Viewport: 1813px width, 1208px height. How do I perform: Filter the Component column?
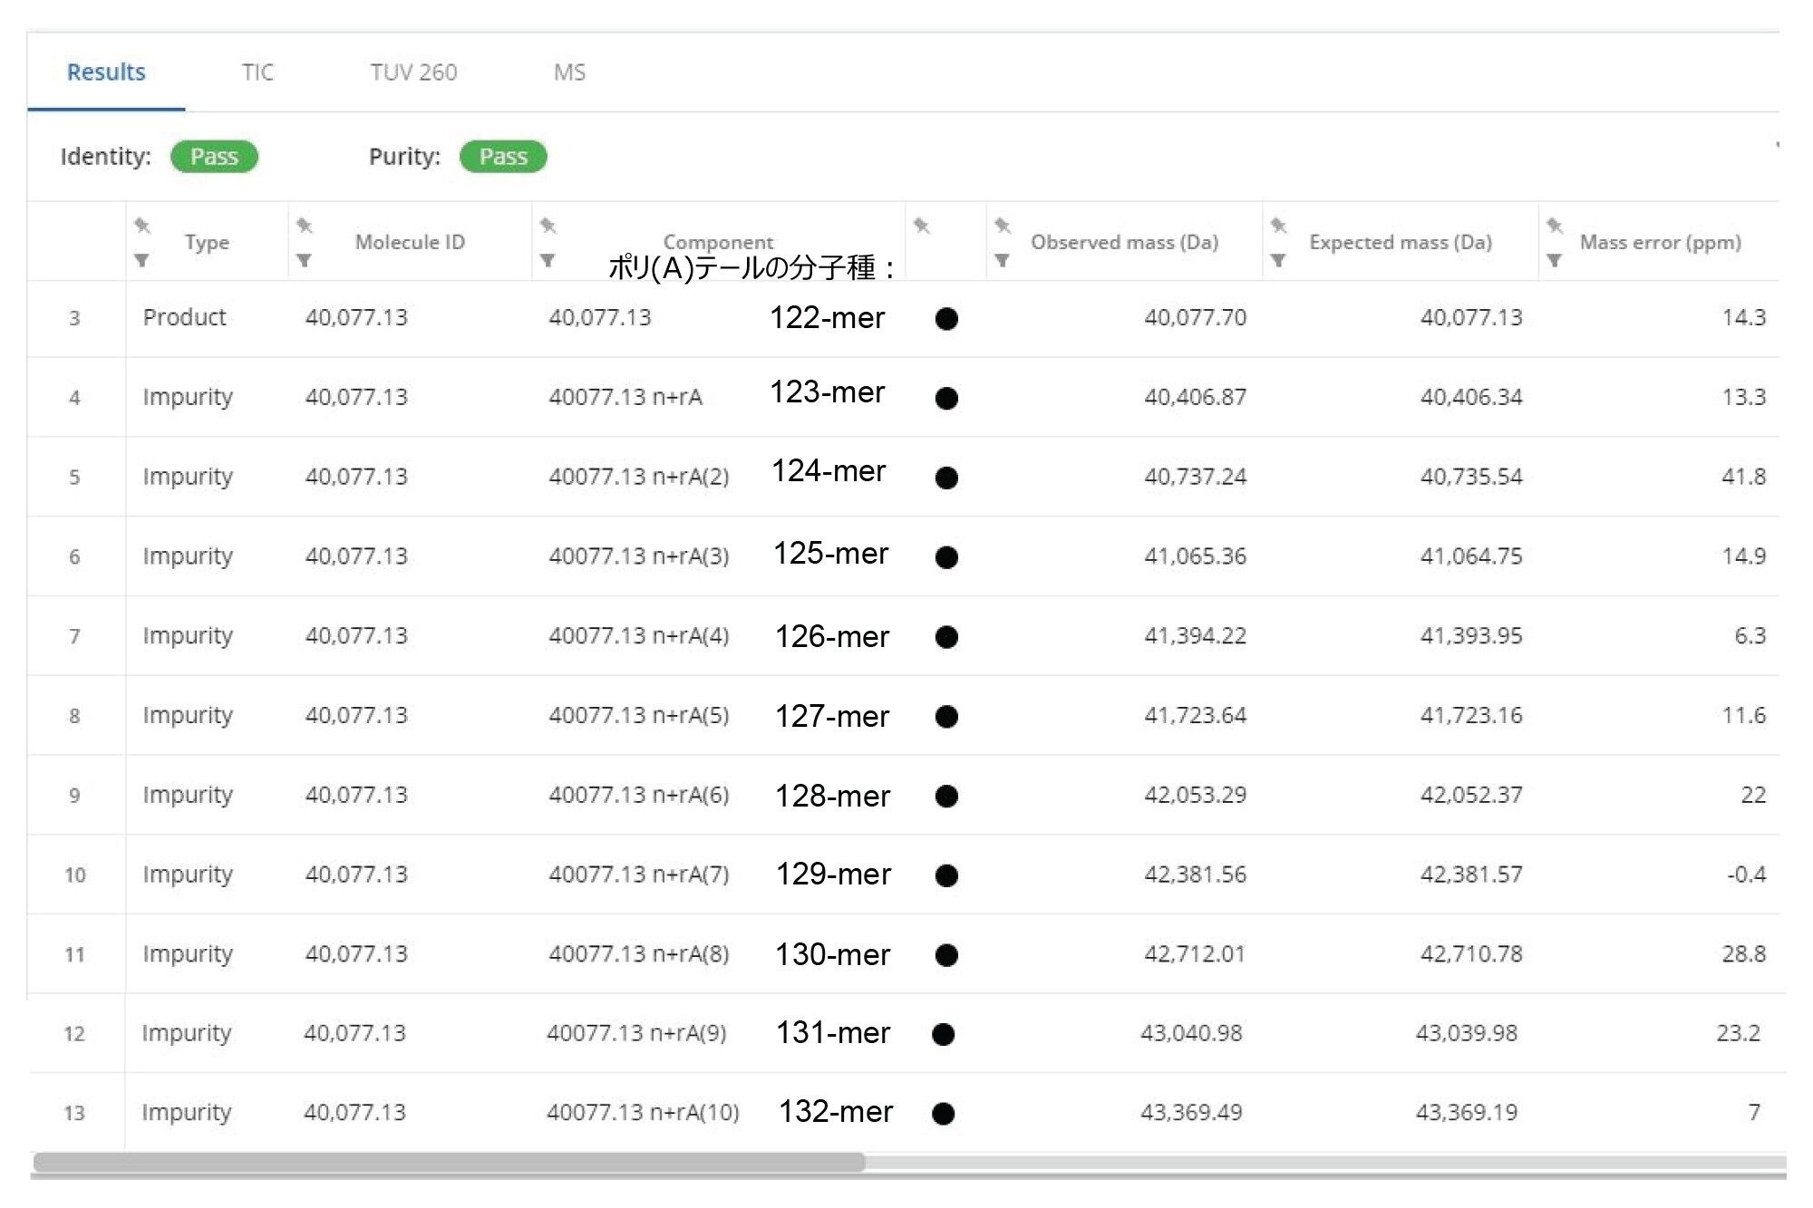547,261
